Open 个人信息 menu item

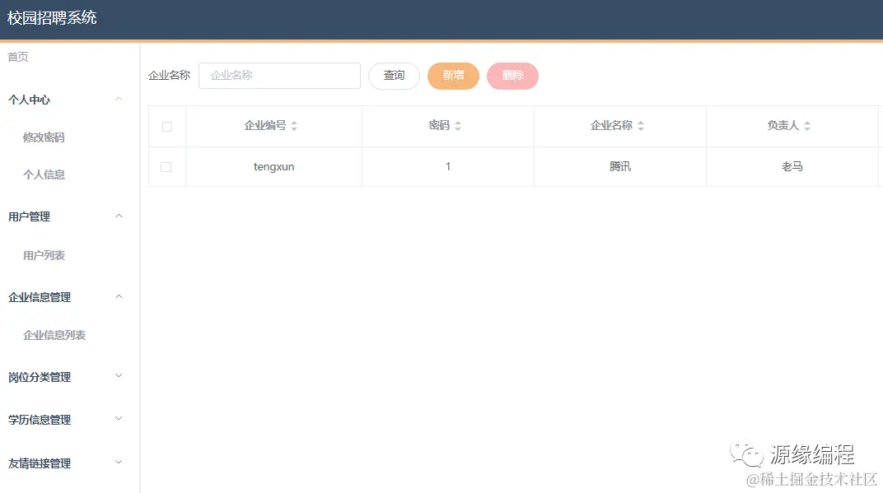(44, 174)
